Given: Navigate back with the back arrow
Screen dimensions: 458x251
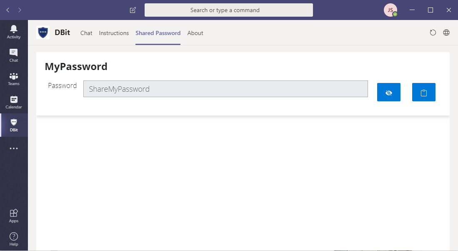Looking at the screenshot, I should pyautogui.click(x=8, y=10).
